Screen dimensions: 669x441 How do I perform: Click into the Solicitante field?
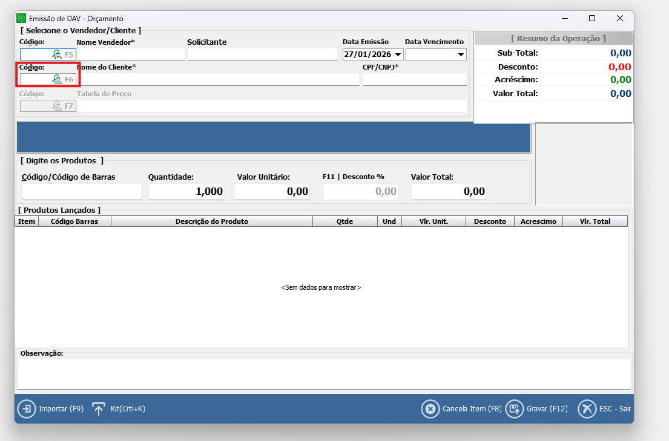[x=262, y=54]
